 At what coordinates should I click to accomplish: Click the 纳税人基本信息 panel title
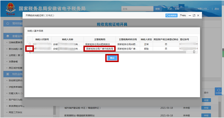point(35,31)
